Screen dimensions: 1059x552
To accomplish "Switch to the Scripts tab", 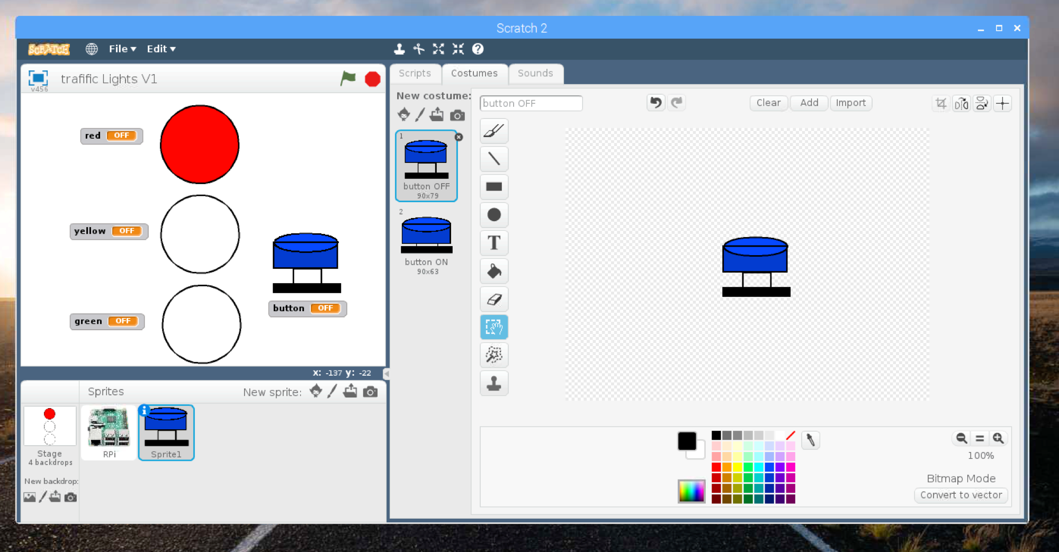I will coord(415,73).
